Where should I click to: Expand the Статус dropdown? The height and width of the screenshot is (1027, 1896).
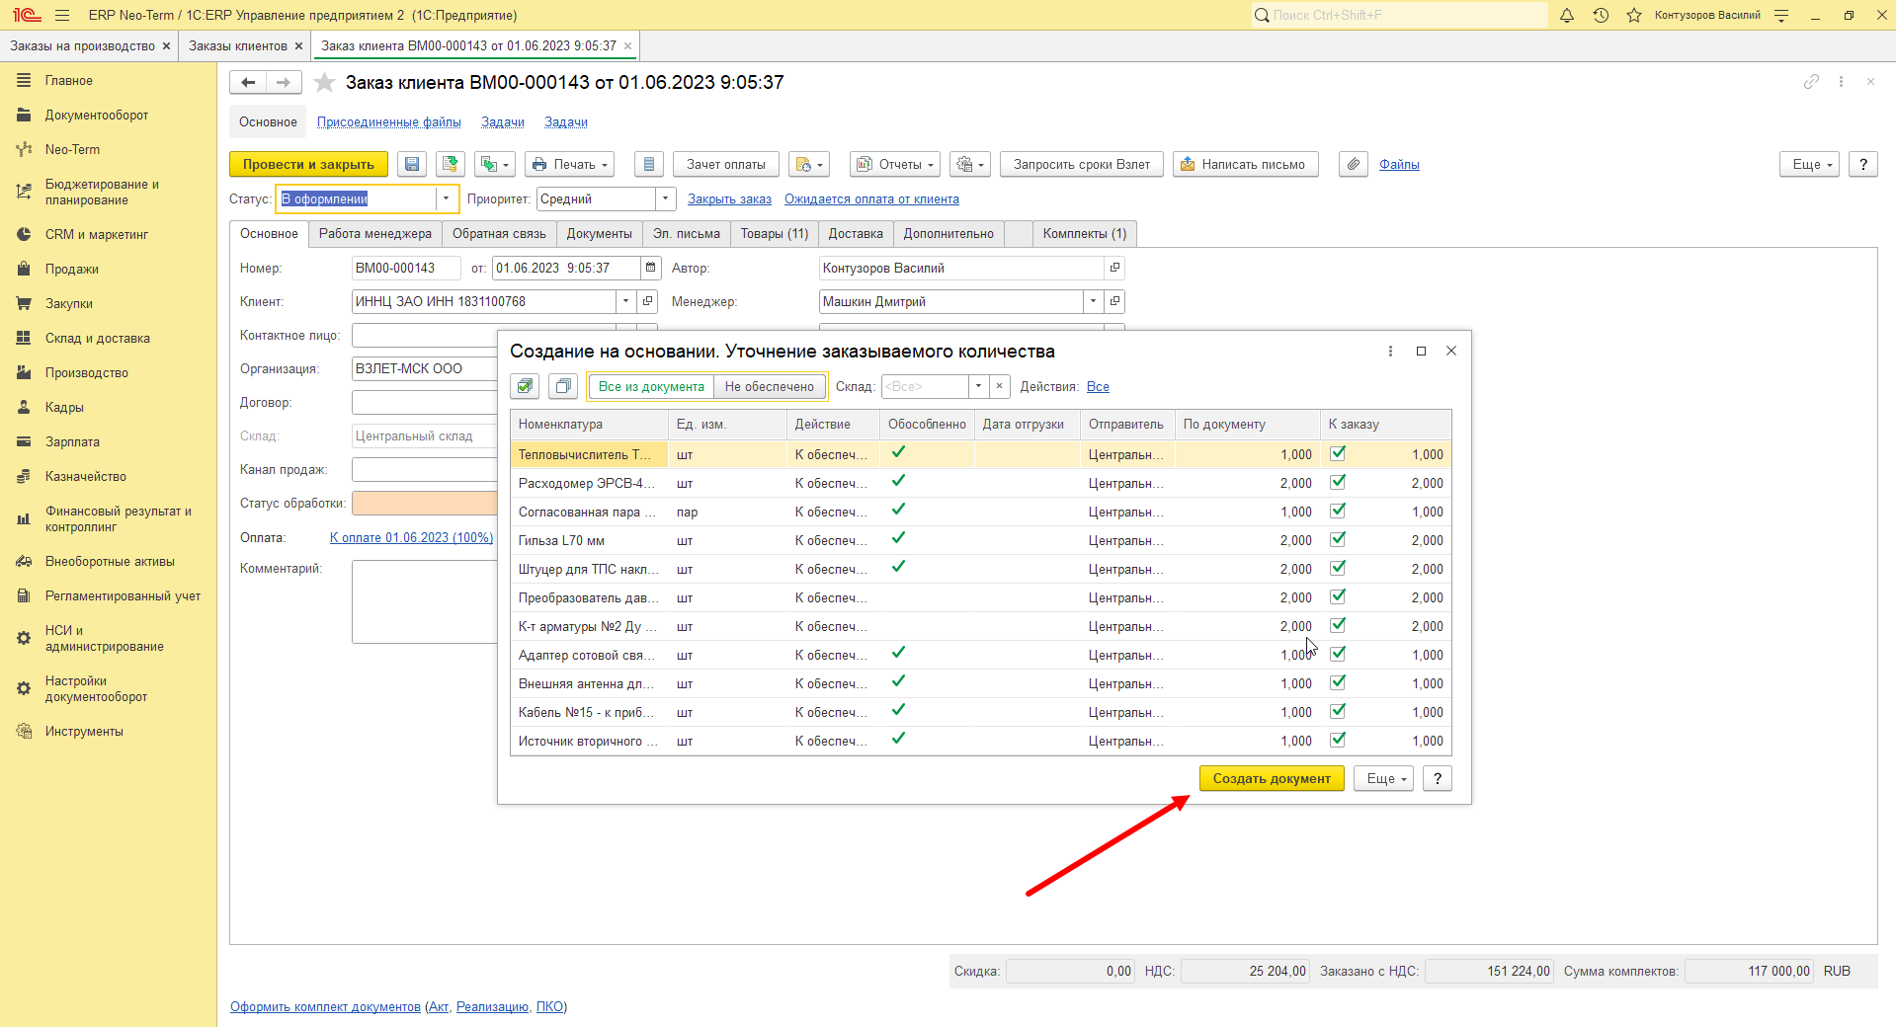(446, 198)
